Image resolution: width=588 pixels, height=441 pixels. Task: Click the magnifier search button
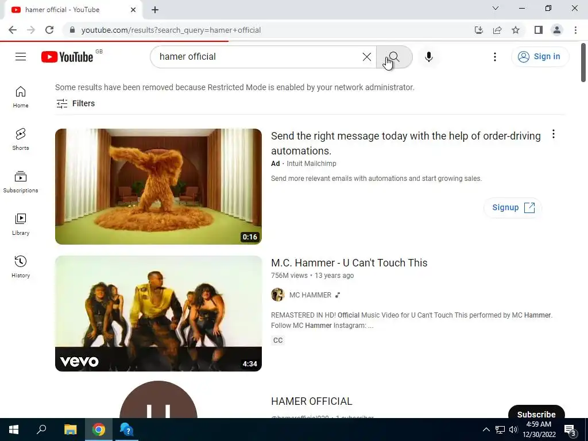tap(394, 57)
